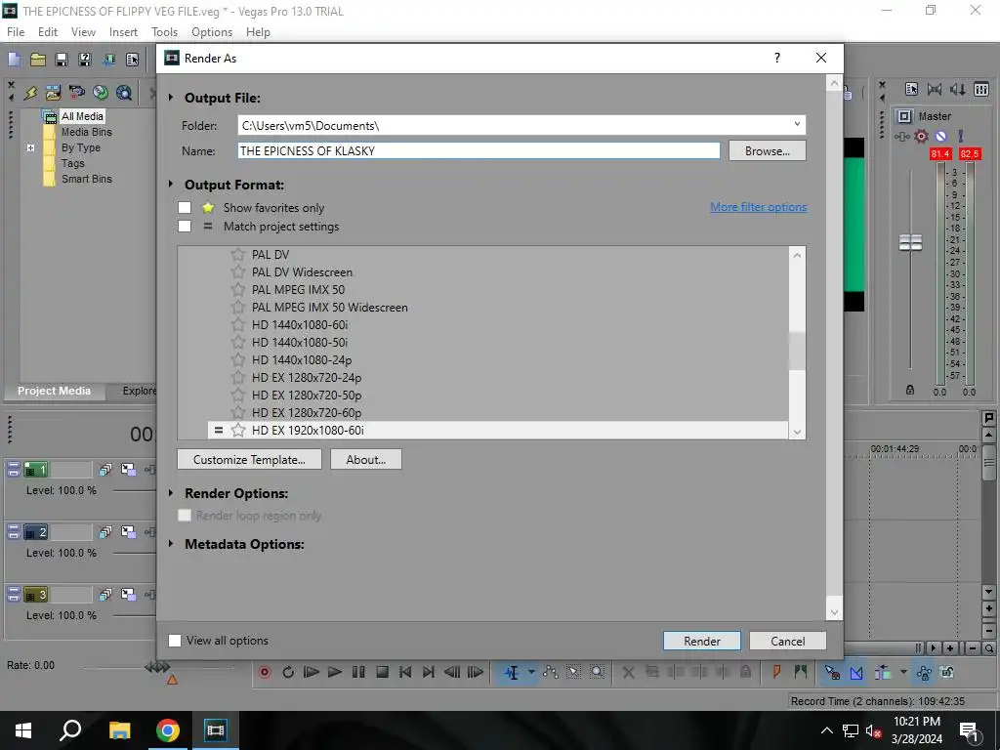Click the Insert Marker orange flag icon
This screenshot has width=1000, height=750.
(x=776, y=672)
